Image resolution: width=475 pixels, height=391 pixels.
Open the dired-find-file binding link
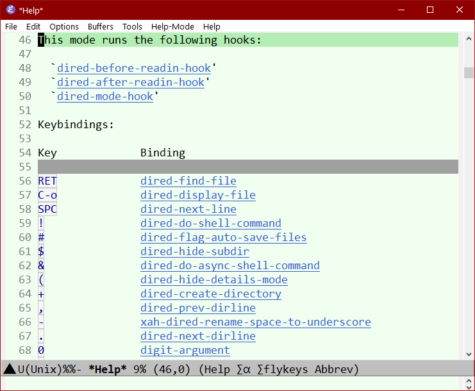pyautogui.click(x=188, y=181)
